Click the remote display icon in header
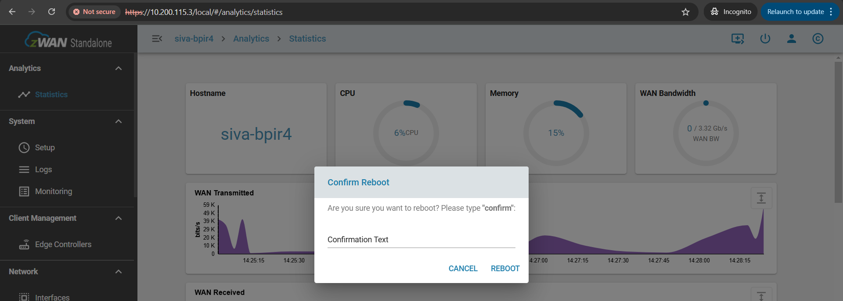843x301 pixels. pos(738,39)
